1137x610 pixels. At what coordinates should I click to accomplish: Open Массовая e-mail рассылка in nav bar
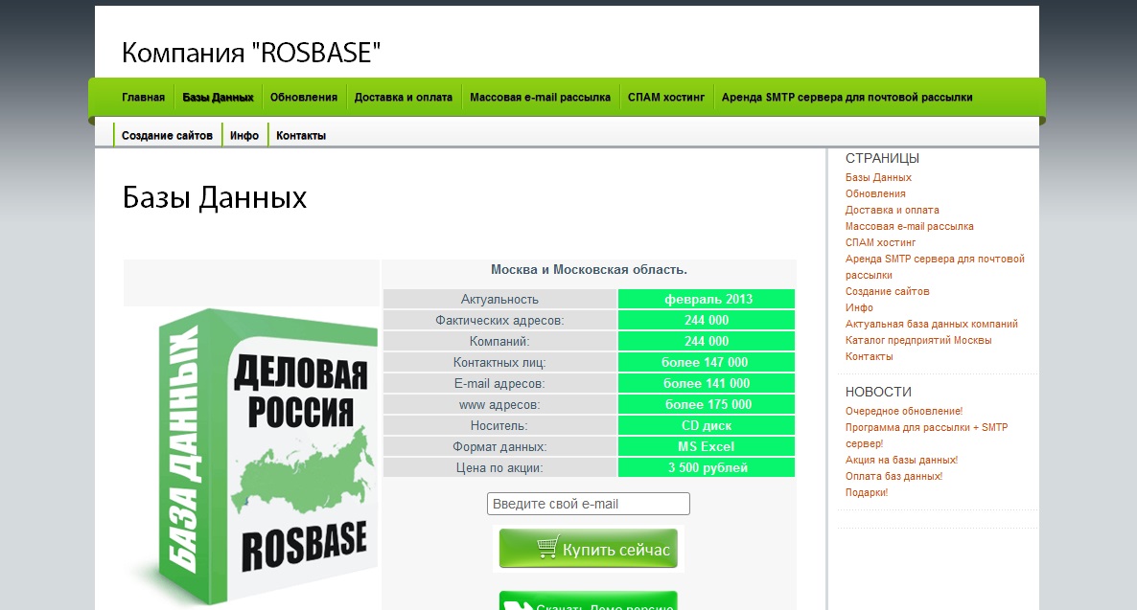point(541,97)
